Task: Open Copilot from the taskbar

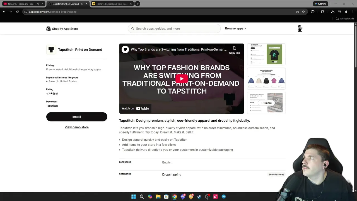Action: pyautogui.click(x=150, y=197)
